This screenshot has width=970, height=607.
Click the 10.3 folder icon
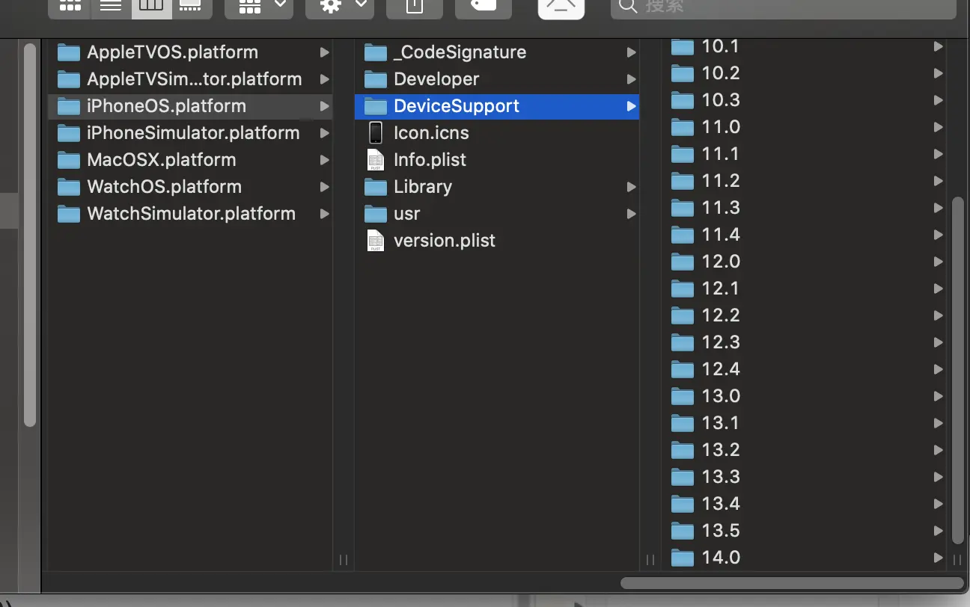(683, 100)
